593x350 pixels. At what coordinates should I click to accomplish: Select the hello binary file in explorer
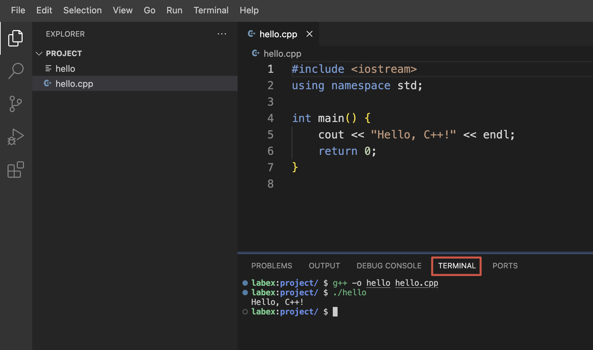65,69
